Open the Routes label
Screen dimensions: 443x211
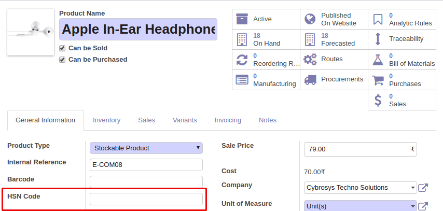331,59
